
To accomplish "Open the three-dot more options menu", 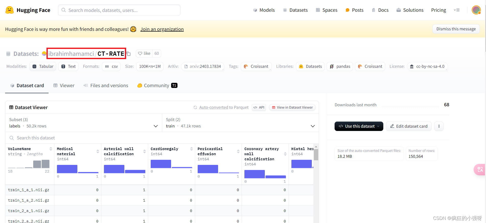I will point(439,126).
